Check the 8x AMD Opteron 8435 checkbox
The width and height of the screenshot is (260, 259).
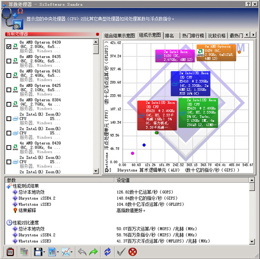9,61
